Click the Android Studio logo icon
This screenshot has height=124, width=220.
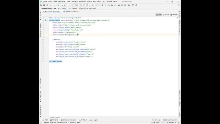point(41,1)
